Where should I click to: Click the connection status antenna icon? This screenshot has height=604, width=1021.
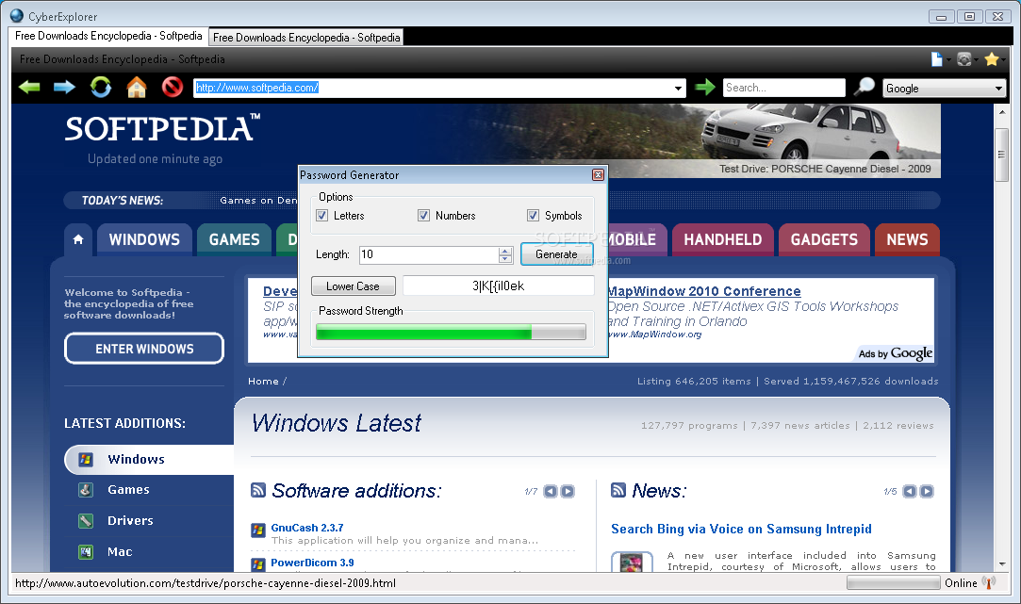coord(989,582)
